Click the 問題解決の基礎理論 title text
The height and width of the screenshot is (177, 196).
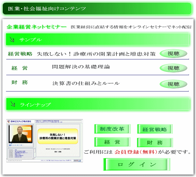pos(81,67)
